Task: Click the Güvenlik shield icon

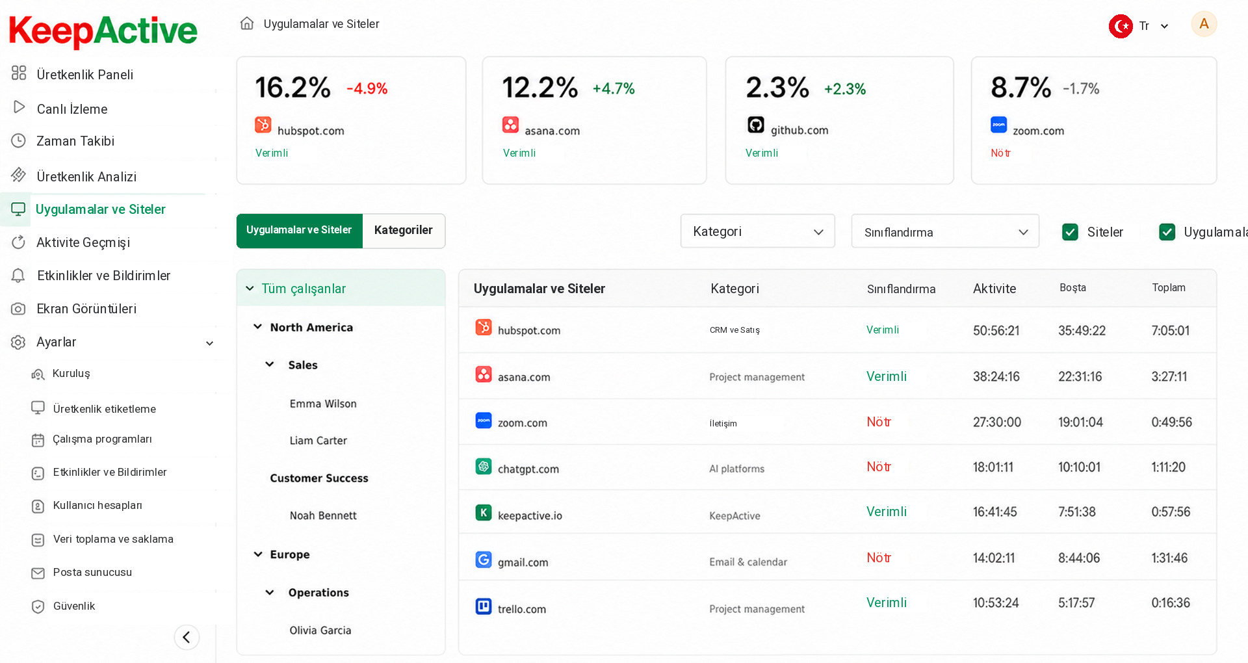Action: [38, 606]
